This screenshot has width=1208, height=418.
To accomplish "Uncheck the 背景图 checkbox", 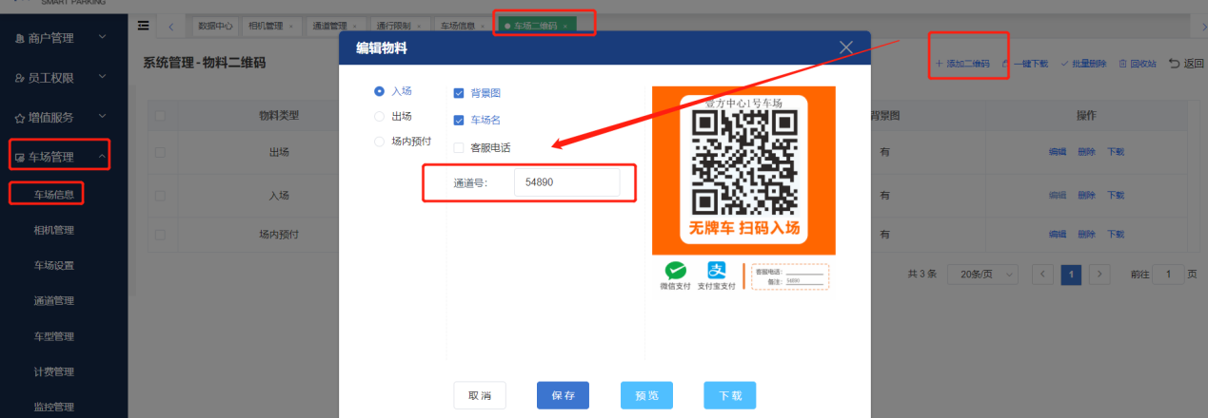I will [x=459, y=93].
